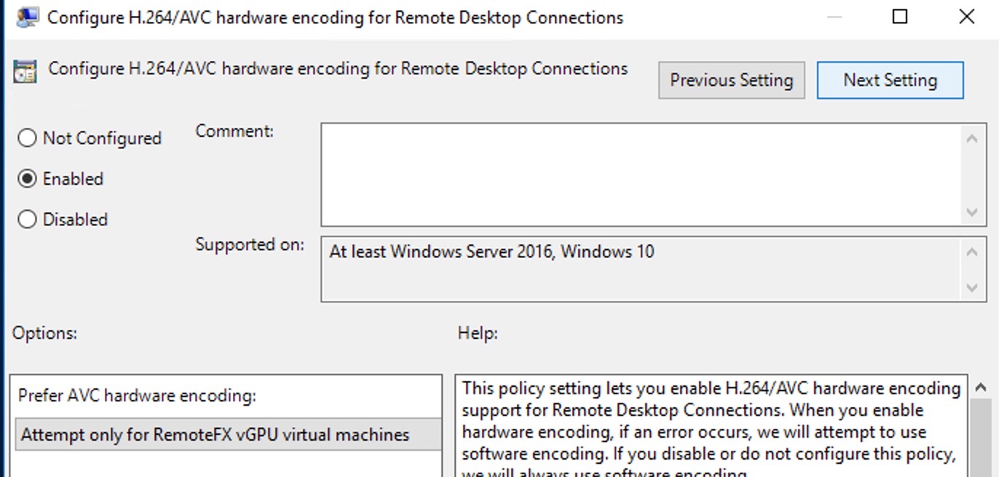
Task: Click the maximize window button
Action: point(901,16)
